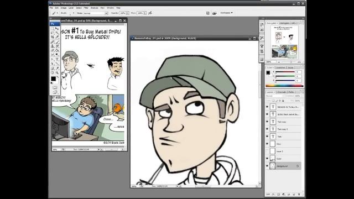
Task: Hide the Text copy 2 layer
Action: tap(267, 129)
